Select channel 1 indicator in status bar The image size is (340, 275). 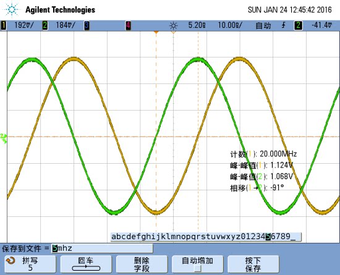tap(4, 25)
